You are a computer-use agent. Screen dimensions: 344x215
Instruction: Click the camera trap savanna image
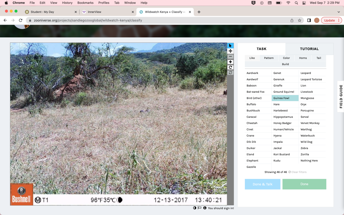point(119,124)
